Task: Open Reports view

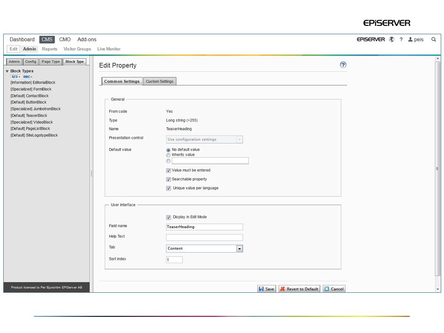Action: coord(49,49)
